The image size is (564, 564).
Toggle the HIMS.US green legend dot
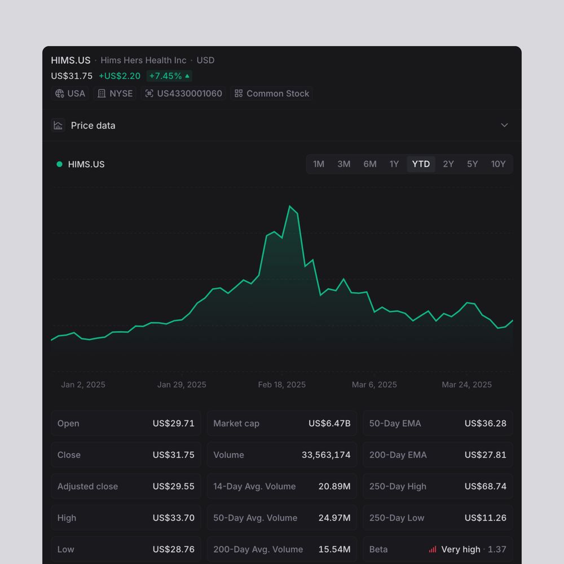[x=59, y=164]
